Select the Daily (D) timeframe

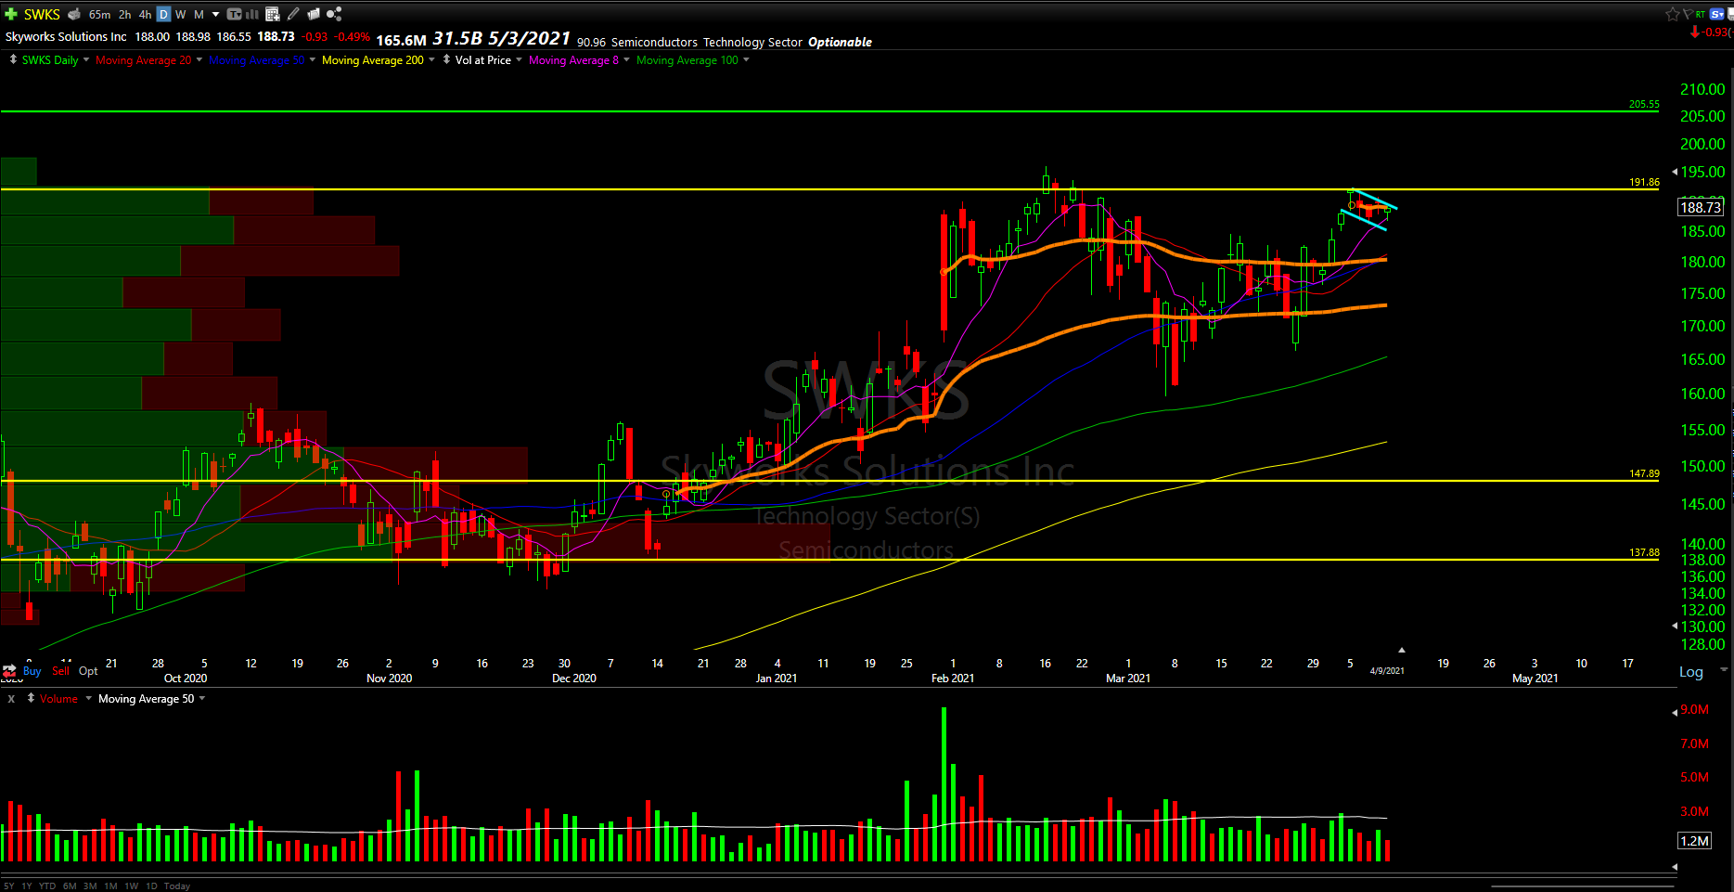pos(163,14)
